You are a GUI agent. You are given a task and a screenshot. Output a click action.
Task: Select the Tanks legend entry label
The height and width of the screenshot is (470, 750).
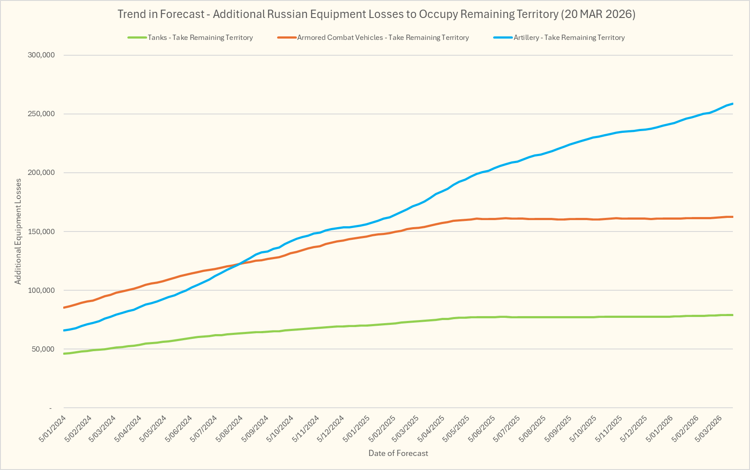tap(200, 38)
